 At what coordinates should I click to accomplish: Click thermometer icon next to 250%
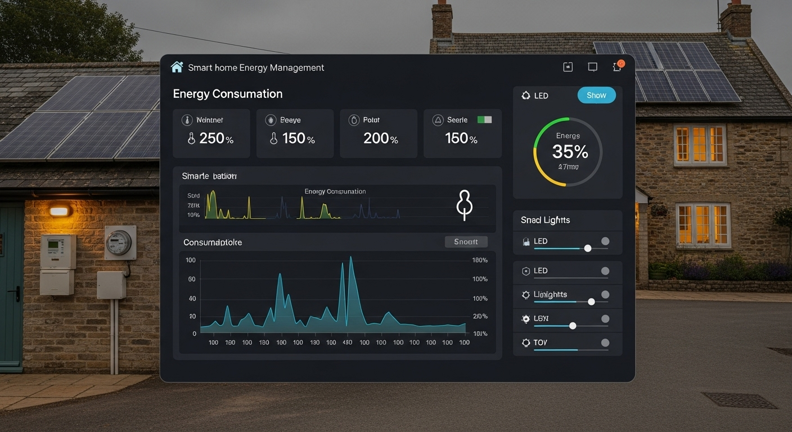(191, 138)
